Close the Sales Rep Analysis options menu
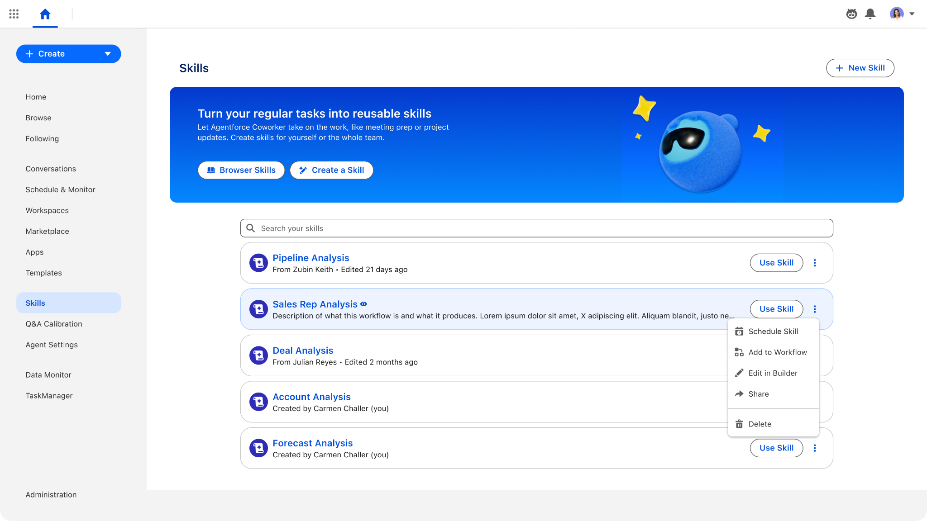Screen dimensions: 927x521 (815, 309)
